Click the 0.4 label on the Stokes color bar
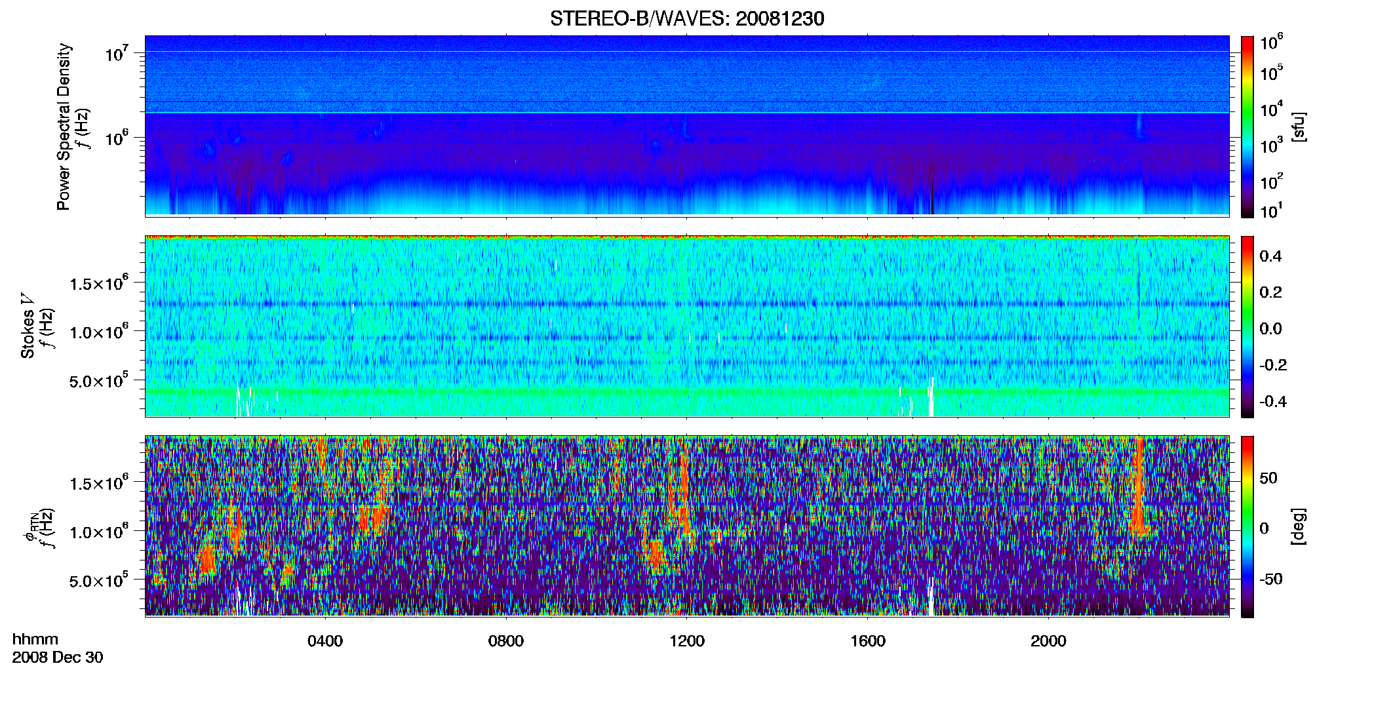The height and width of the screenshot is (708, 1374). [x=1270, y=256]
